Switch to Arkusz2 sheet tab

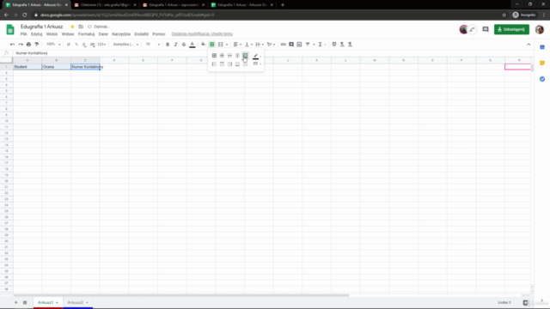click(77, 302)
